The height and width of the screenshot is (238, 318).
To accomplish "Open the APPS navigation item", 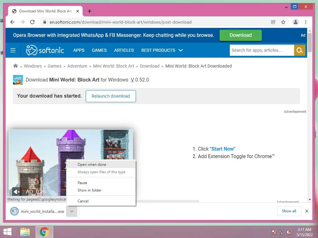I will [79, 50].
